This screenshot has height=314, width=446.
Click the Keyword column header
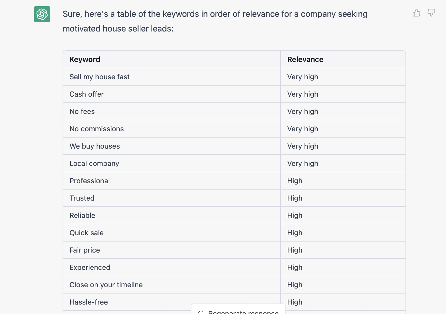point(85,59)
